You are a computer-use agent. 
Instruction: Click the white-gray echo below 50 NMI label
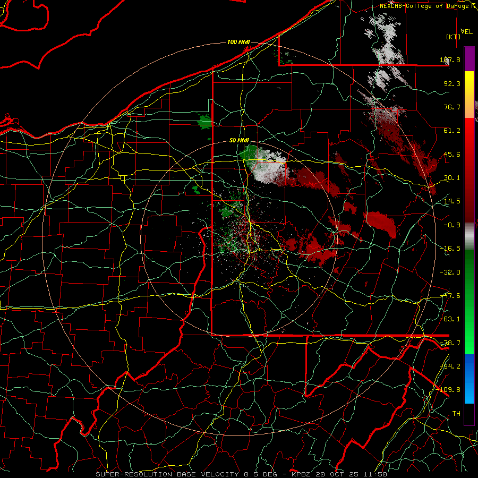tap(268, 166)
